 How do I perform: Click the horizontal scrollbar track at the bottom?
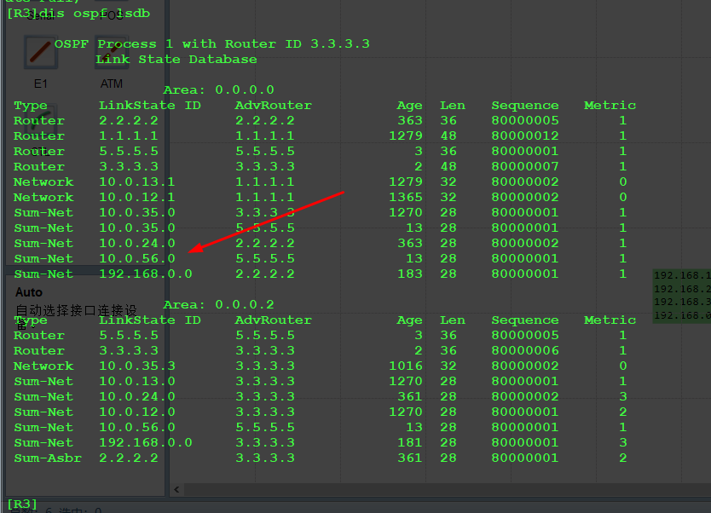(x=447, y=489)
